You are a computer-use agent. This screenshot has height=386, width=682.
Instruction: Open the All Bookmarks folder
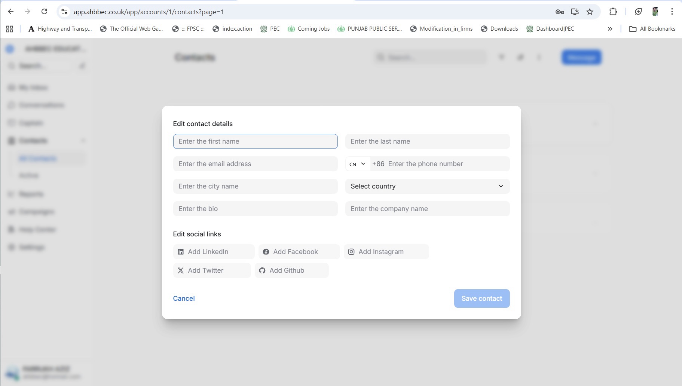(652, 29)
